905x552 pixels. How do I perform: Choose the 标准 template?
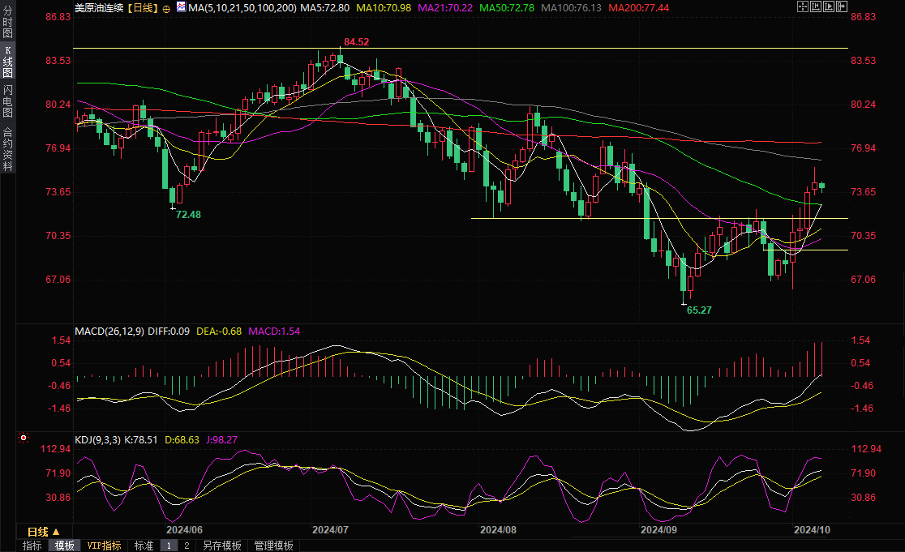click(144, 546)
